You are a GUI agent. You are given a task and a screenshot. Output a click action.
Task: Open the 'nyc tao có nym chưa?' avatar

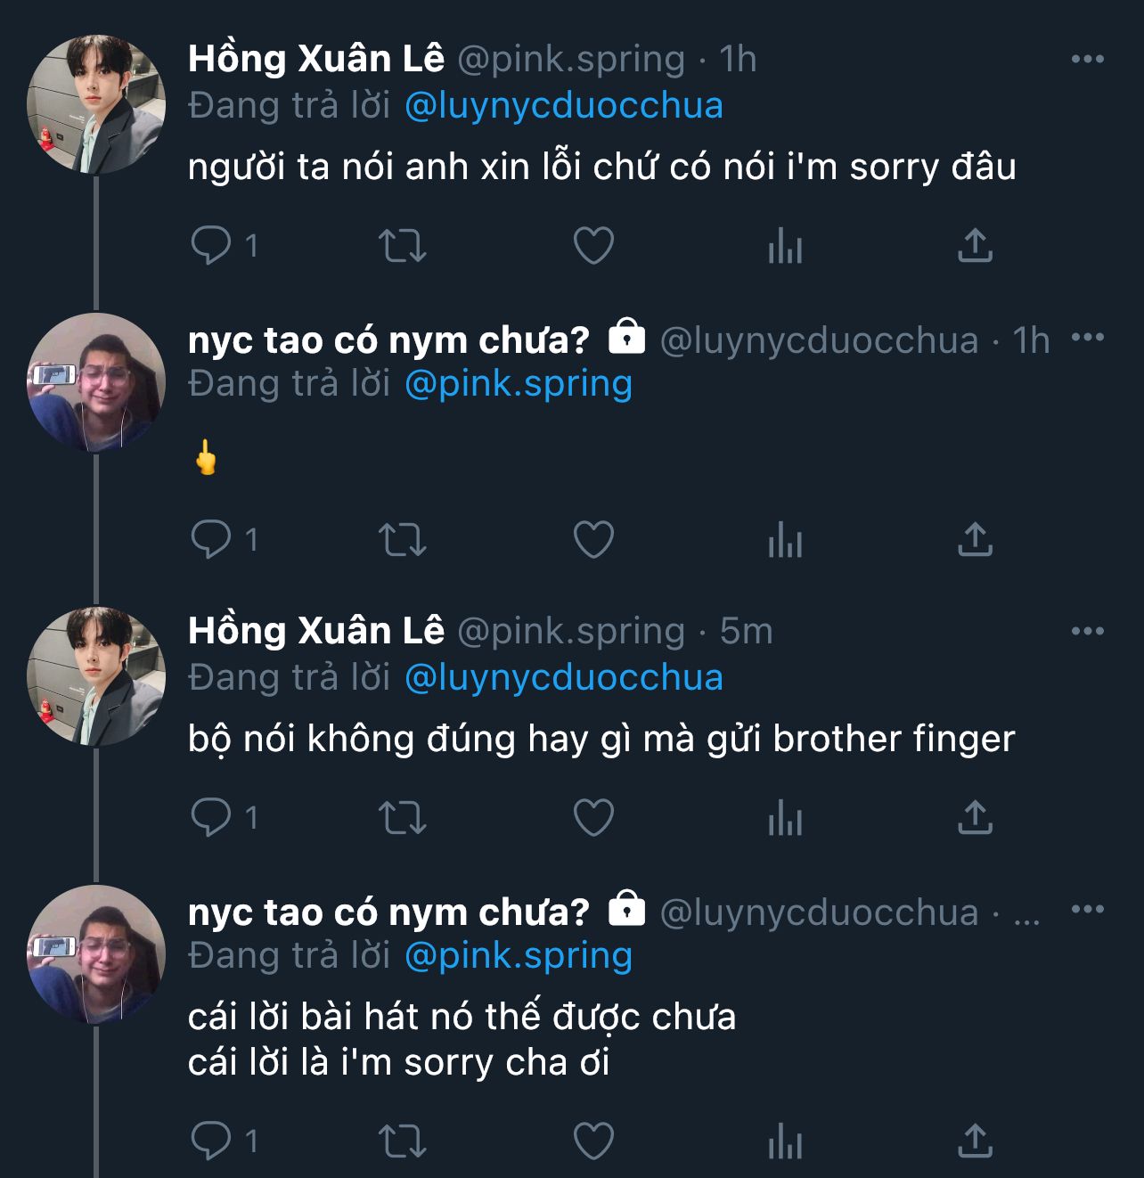(96, 382)
